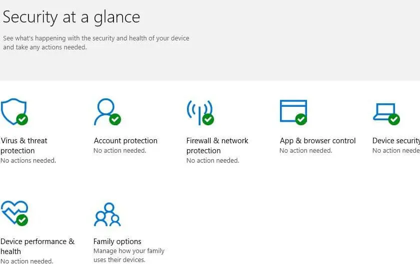
Task: Open Device performance & health title
Action: [37, 246]
